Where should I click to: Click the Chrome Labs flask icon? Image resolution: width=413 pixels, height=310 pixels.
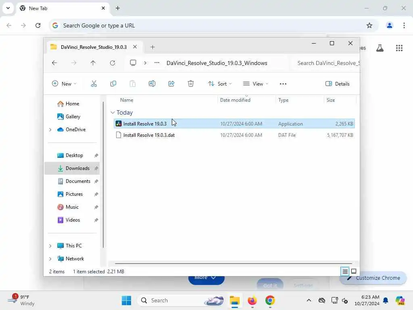(x=380, y=48)
